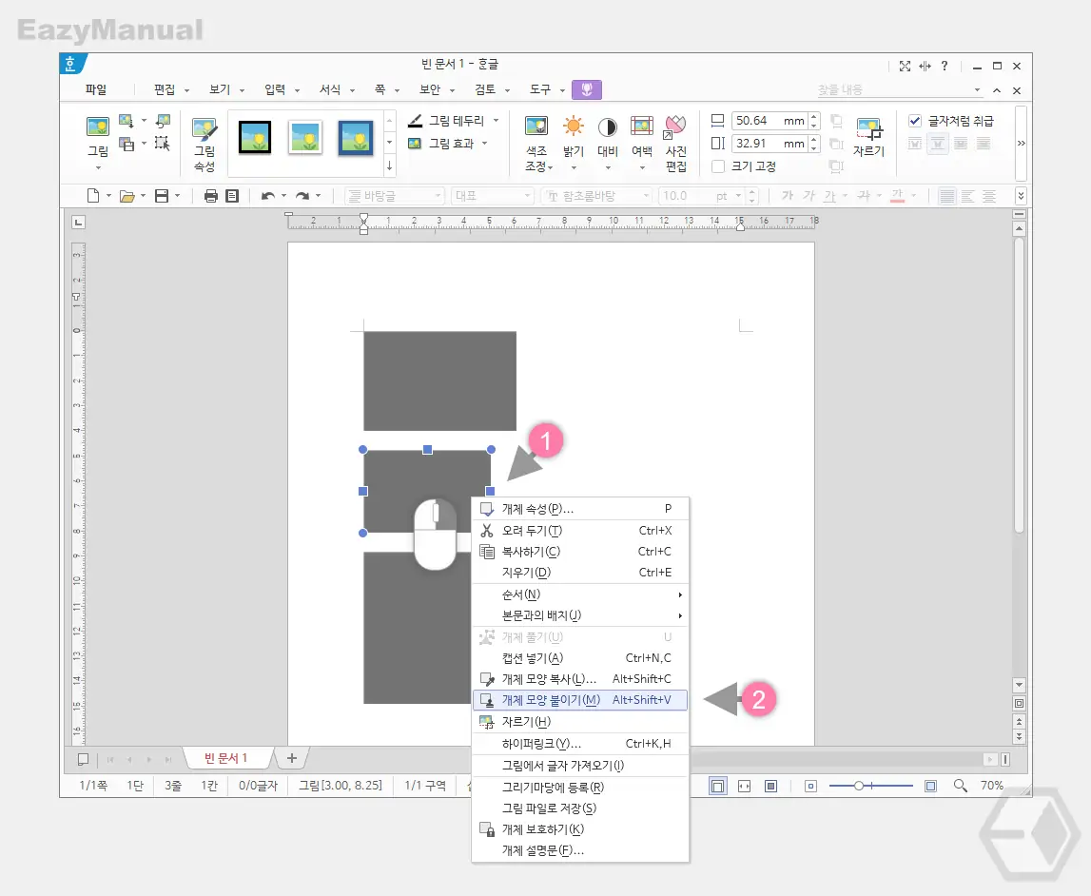Click the full screen icon in title bar
Image resolution: width=1091 pixels, height=896 pixels.
pos(905,66)
